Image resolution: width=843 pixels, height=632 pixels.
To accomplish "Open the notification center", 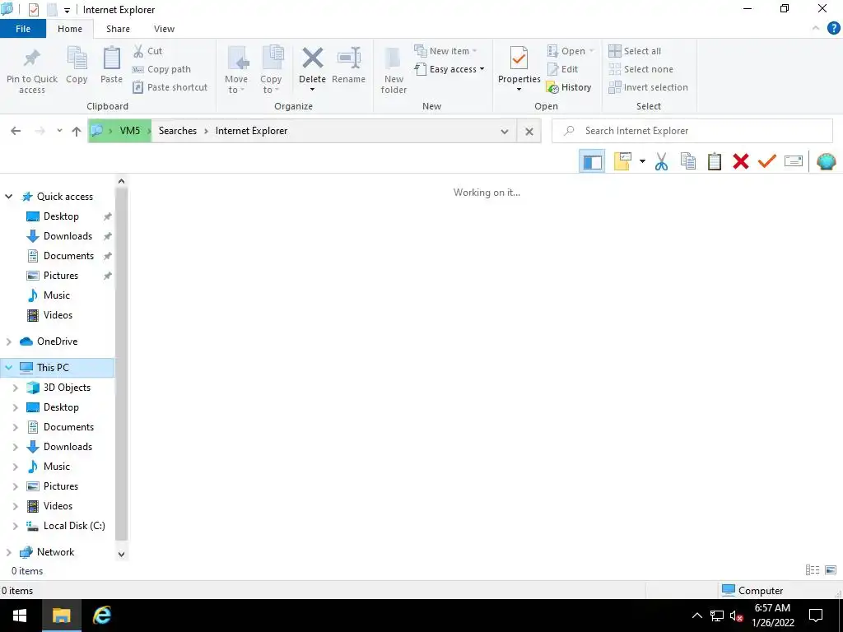I will 816,616.
